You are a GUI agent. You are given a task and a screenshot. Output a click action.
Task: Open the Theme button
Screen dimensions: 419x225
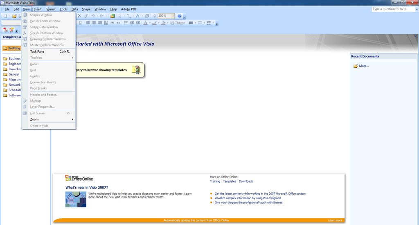pos(178,23)
